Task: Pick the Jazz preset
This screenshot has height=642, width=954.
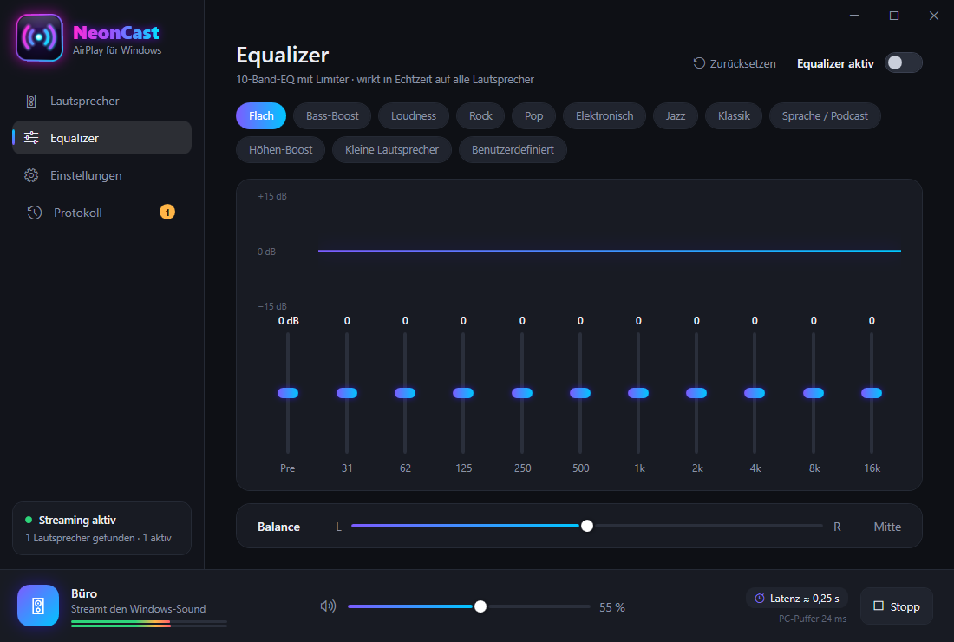Action: click(x=676, y=115)
